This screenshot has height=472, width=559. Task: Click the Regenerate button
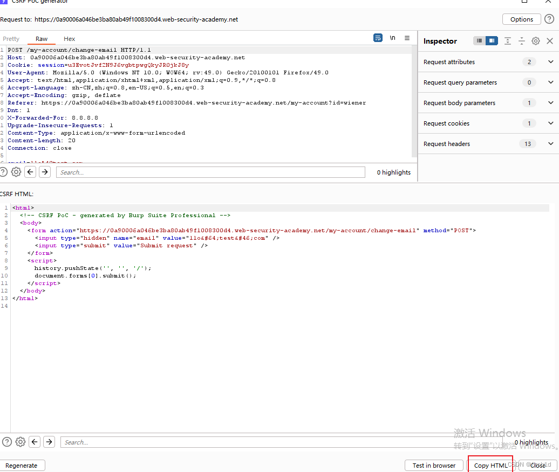click(x=22, y=465)
